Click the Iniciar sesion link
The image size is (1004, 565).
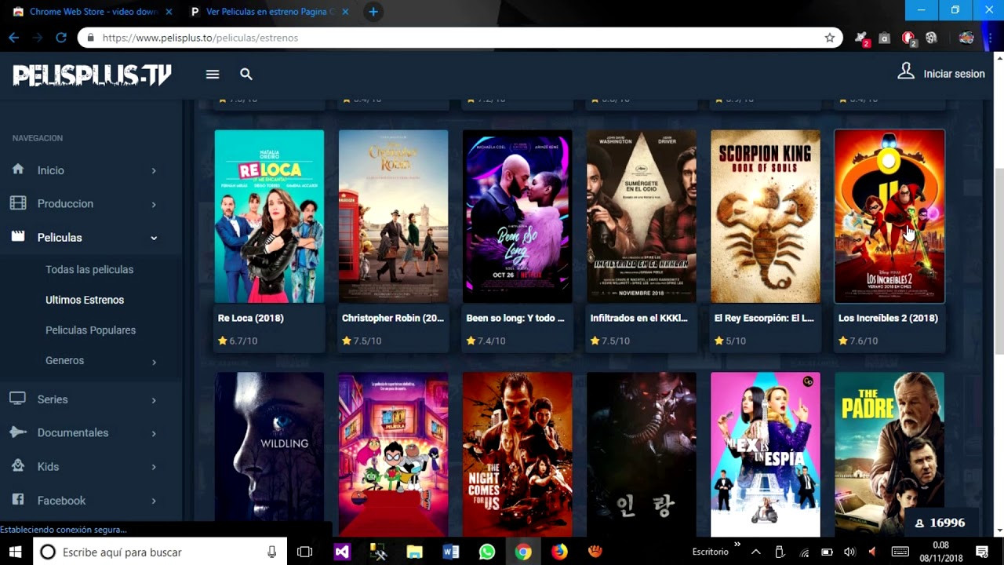954,74
